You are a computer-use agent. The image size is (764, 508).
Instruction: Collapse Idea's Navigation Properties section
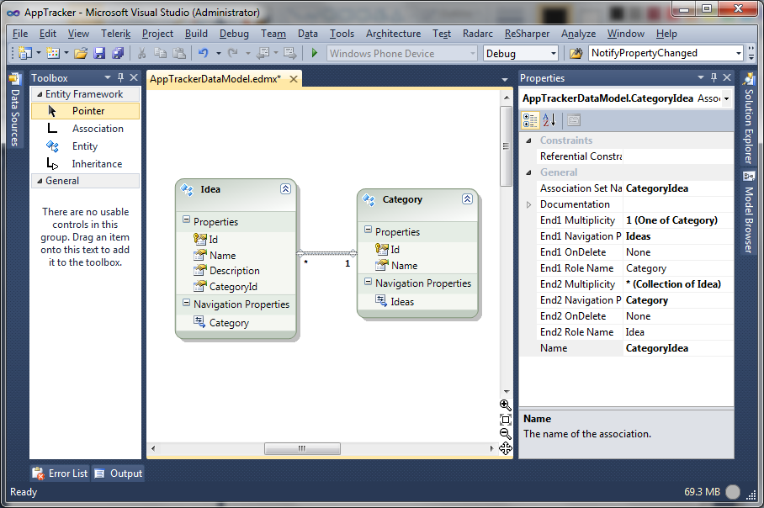tap(186, 303)
